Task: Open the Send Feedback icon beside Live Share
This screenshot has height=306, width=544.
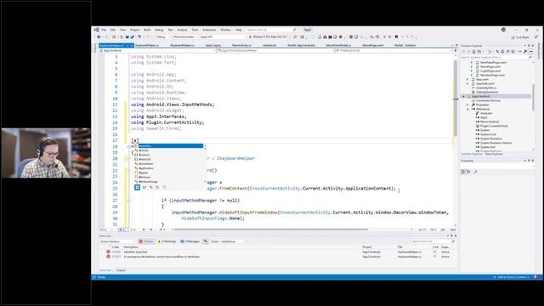Action: (x=536, y=37)
